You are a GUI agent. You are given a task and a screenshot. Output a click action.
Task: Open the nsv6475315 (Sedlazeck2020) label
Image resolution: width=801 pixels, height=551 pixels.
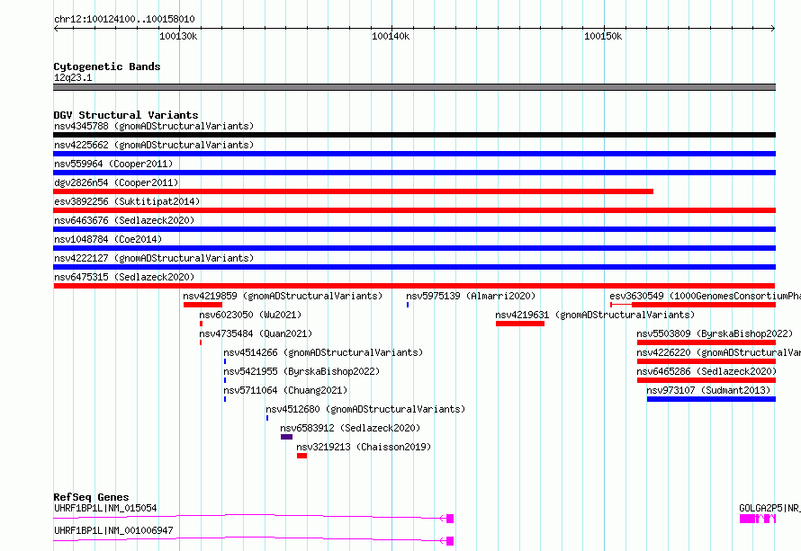pyautogui.click(x=124, y=277)
